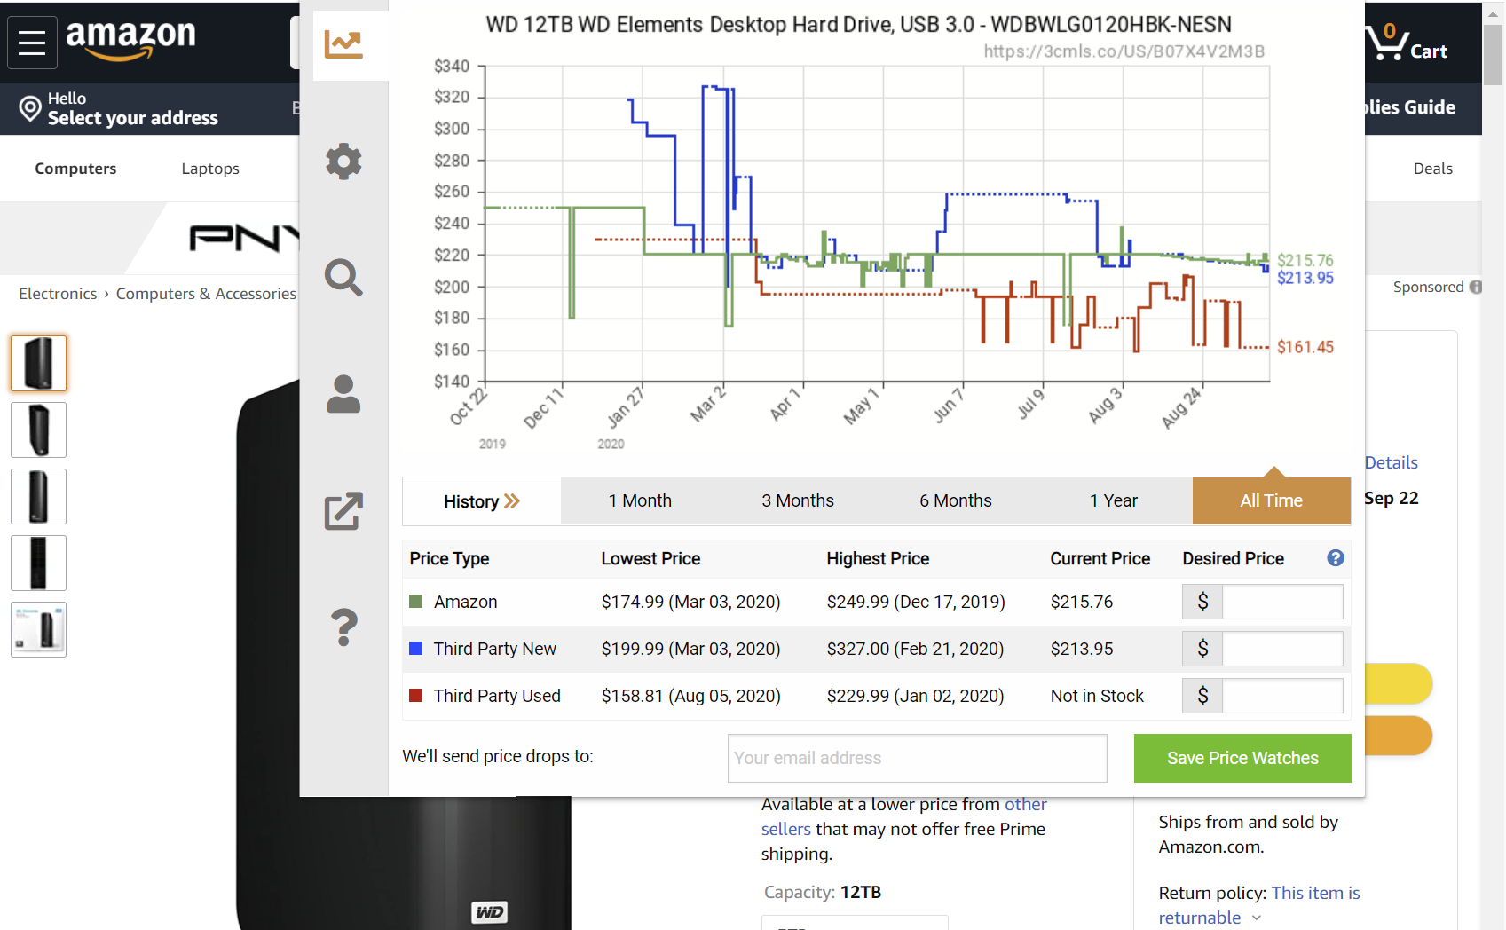This screenshot has width=1506, height=930.
Task: Open the shopping Cart
Action: click(x=1407, y=43)
